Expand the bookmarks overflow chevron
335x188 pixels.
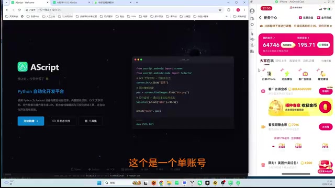(x=227, y=16)
